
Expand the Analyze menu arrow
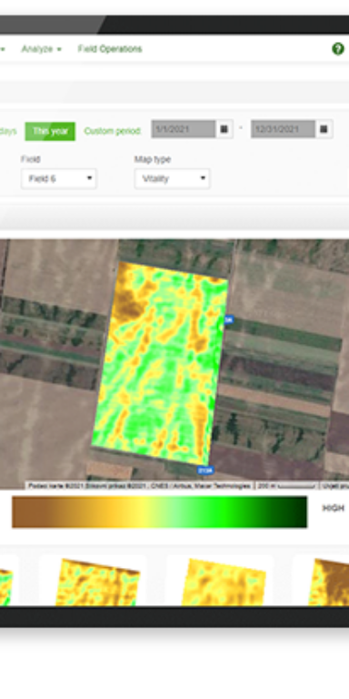[59, 49]
